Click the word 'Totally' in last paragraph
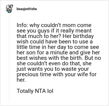The width and height of the screenshot is (109, 106). click(25, 91)
